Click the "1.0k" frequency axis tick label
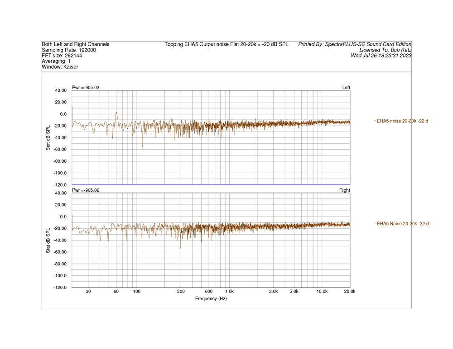453x349 pixels. click(229, 292)
